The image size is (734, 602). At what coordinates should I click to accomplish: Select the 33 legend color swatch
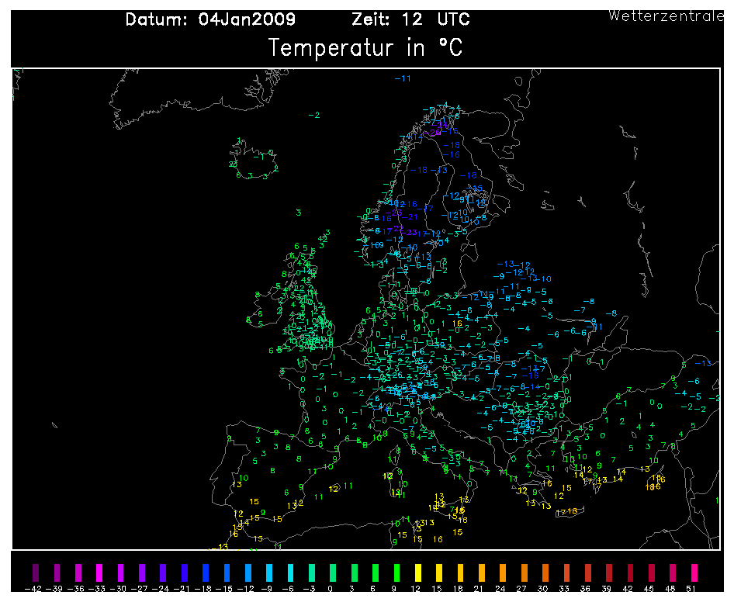[x=566, y=573]
